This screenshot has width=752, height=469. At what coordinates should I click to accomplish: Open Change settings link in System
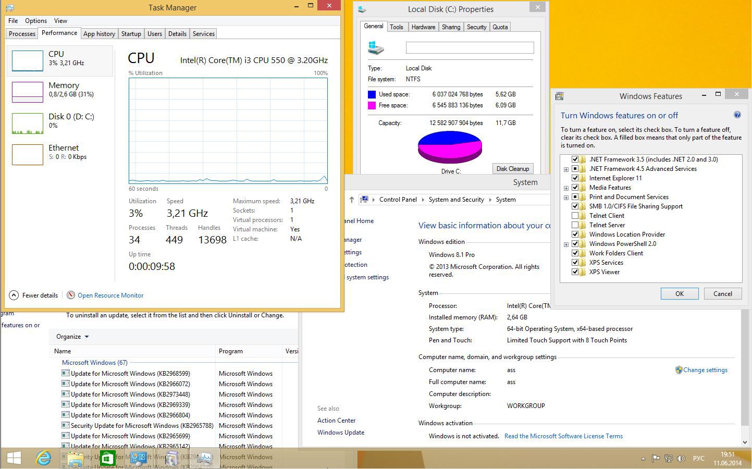pos(705,370)
